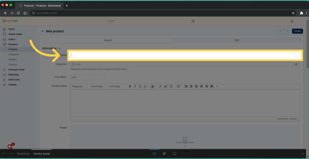Open the Font Family dropdown
The image size is (309, 159).
(x=98, y=86)
